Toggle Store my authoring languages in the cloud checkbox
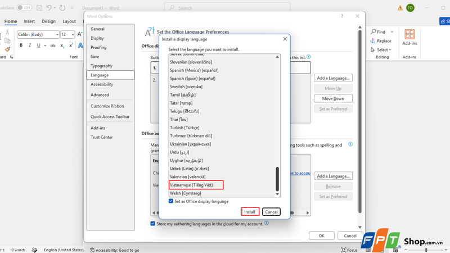 click(152, 223)
